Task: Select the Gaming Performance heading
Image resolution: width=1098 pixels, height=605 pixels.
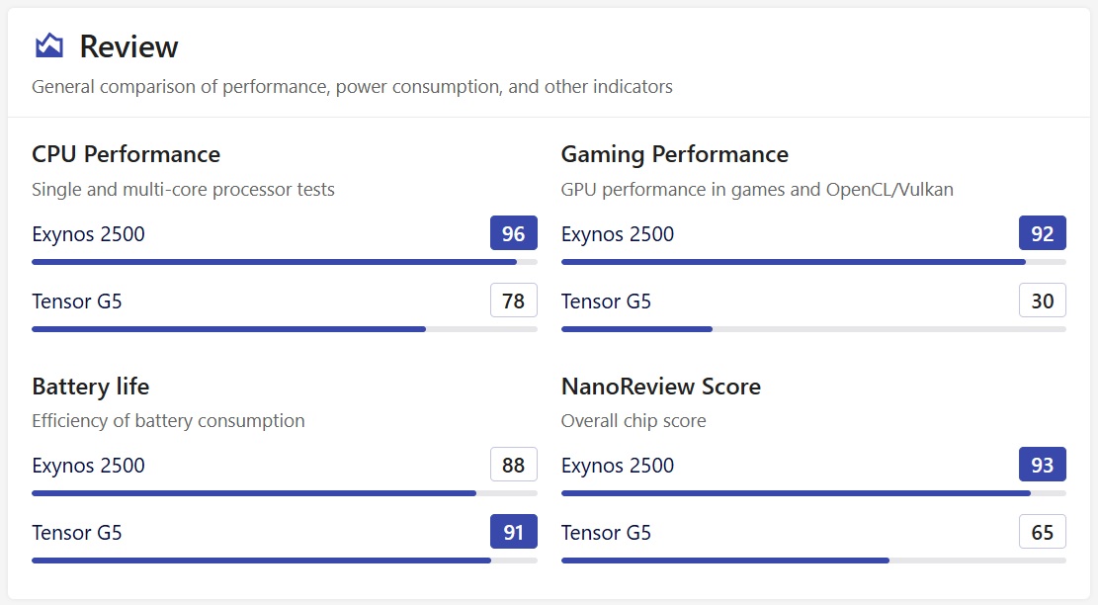Action: click(674, 154)
